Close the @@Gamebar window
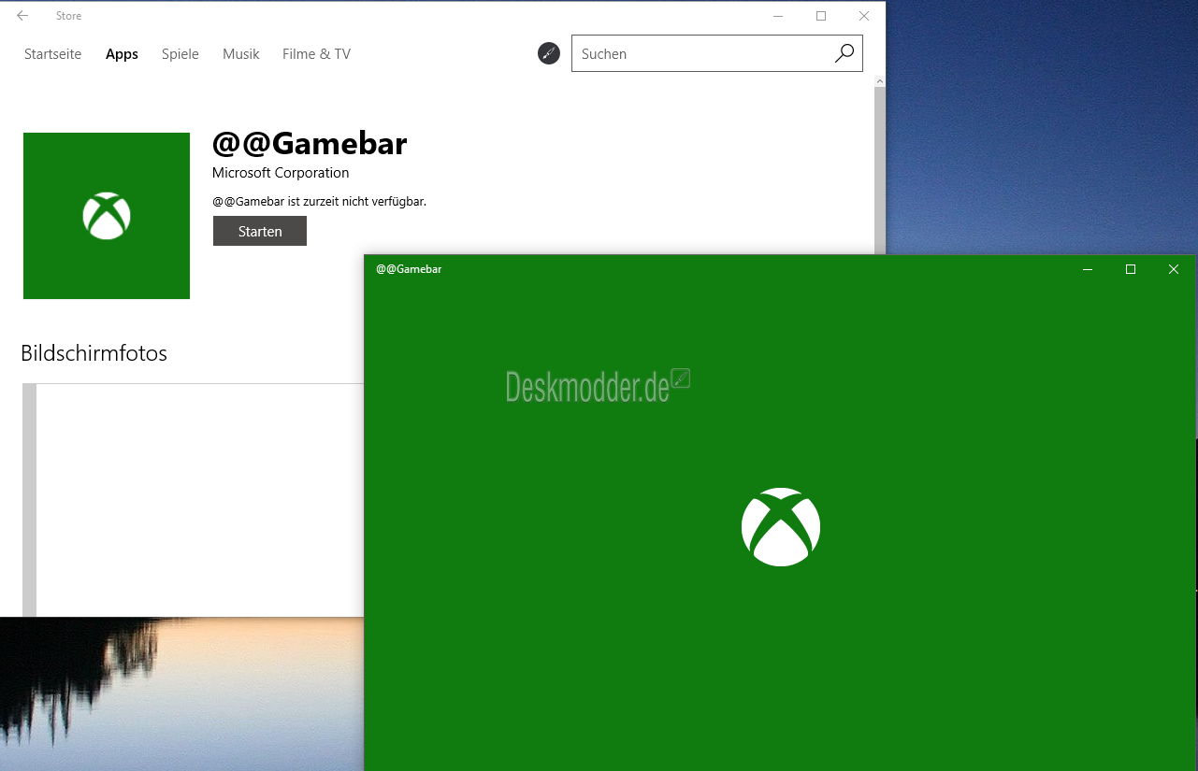Image resolution: width=1198 pixels, height=771 pixels. pyautogui.click(x=1174, y=269)
